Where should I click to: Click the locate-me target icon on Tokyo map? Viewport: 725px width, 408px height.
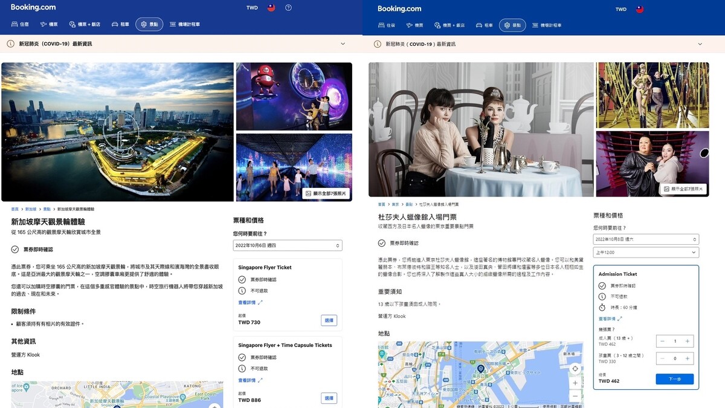[575, 369]
